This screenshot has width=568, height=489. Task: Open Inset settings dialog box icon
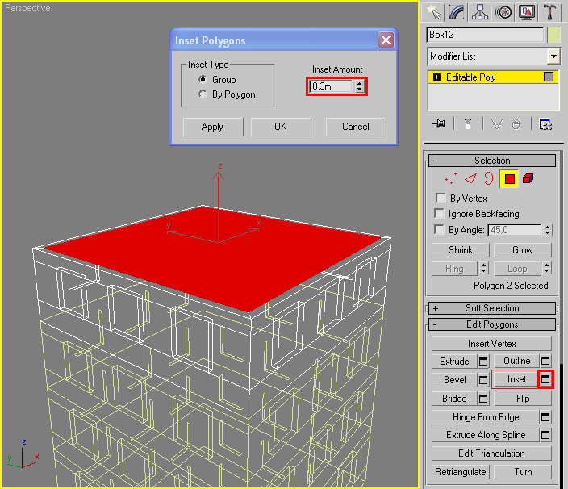pyautogui.click(x=545, y=379)
